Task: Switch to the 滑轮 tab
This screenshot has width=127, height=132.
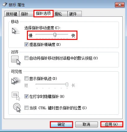Action: coord(60,14)
